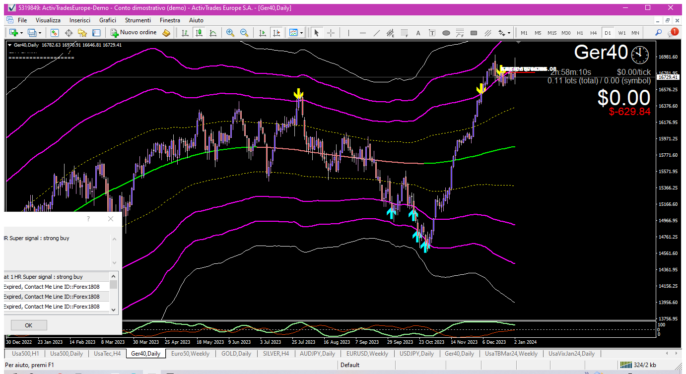This screenshot has height=374, width=686.
Task: Draw a trendline
Action: point(377,33)
